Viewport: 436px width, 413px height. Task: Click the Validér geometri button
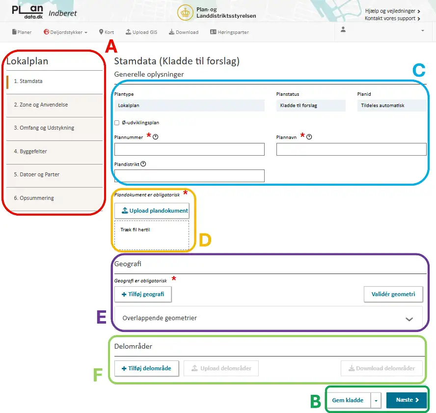point(393,294)
